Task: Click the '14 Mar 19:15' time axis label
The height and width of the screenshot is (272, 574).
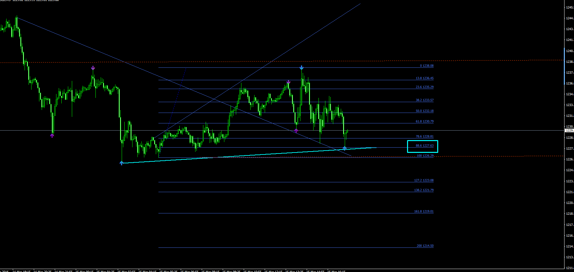Action: click(22, 271)
